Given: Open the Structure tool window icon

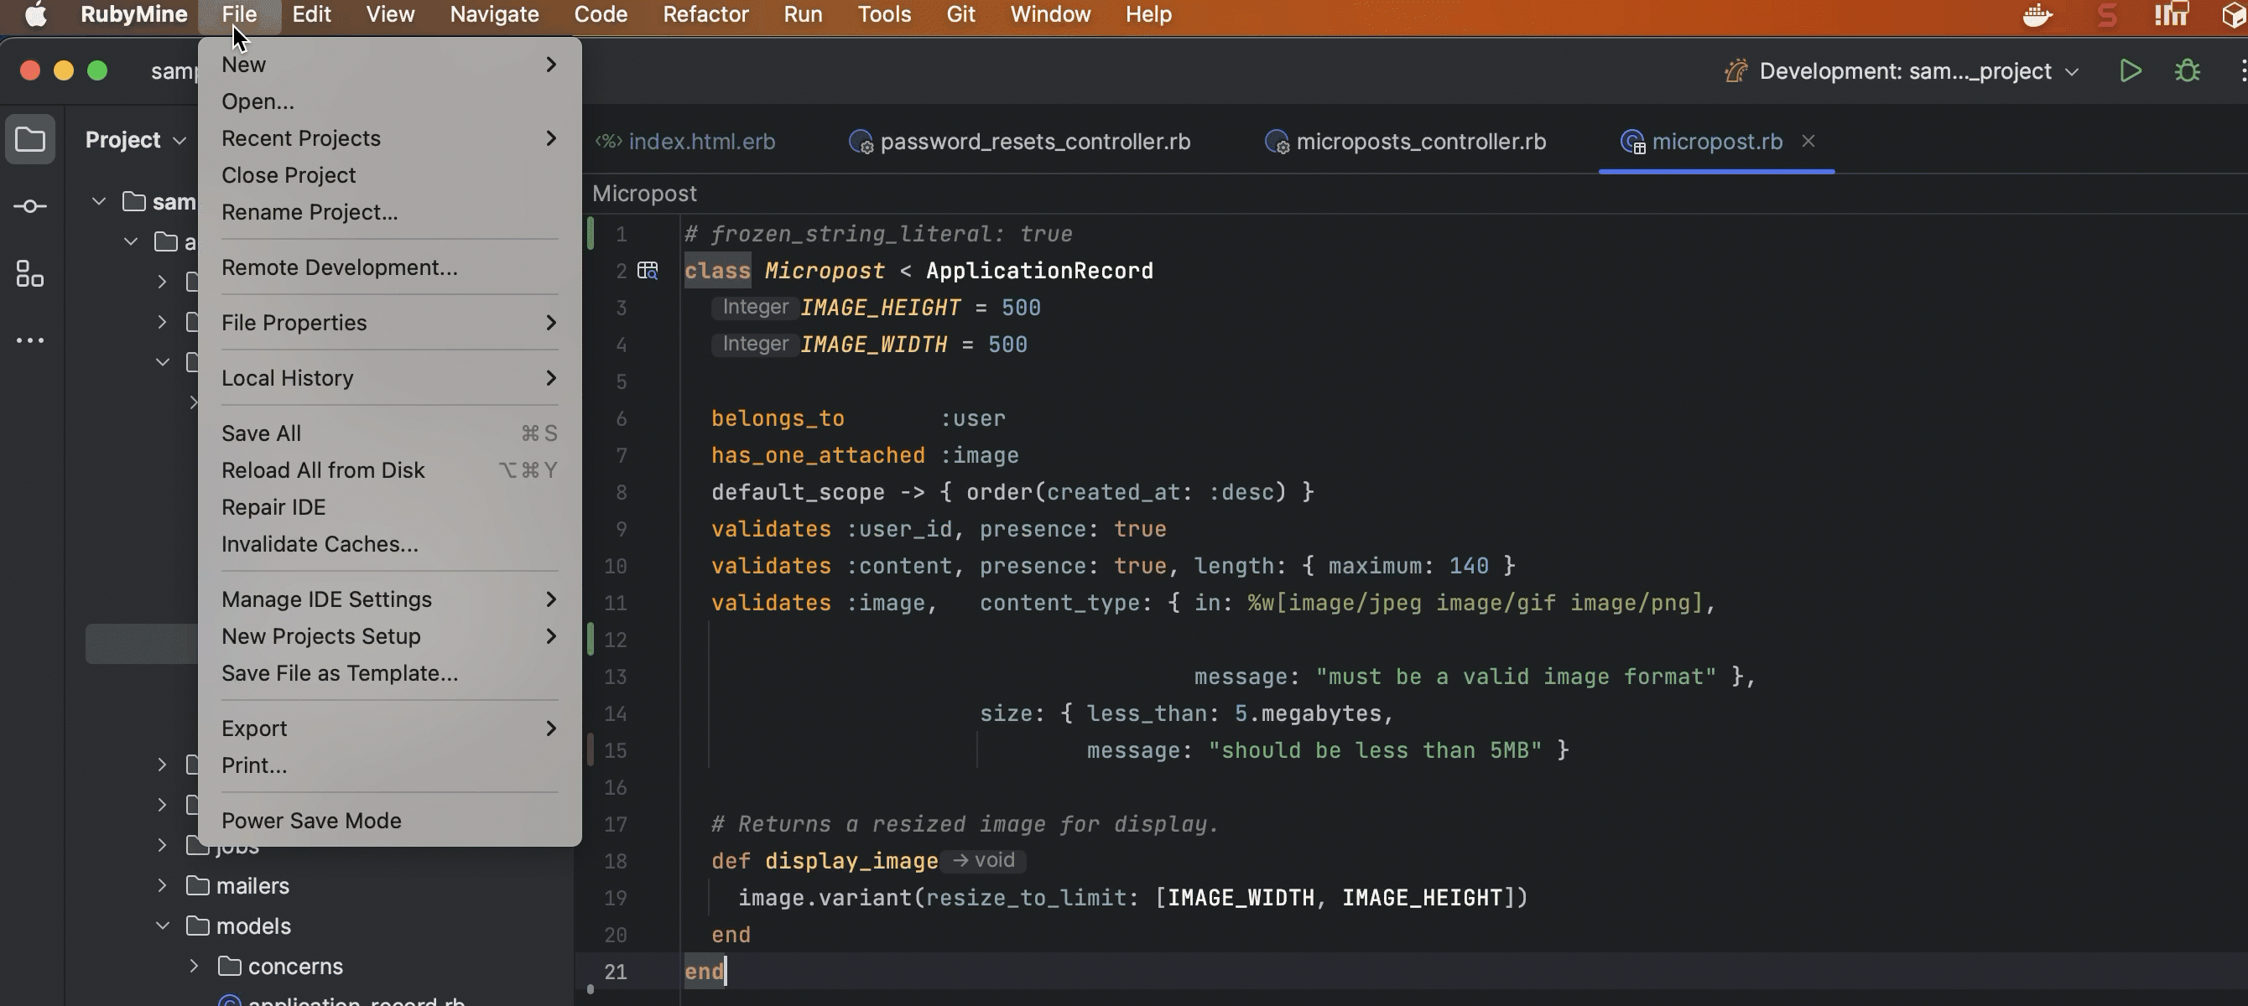Looking at the screenshot, I should coord(30,274).
